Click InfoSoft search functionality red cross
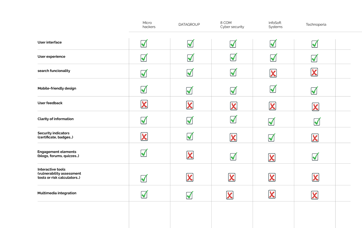Viewport: 362px width, 228px height. coord(273,73)
